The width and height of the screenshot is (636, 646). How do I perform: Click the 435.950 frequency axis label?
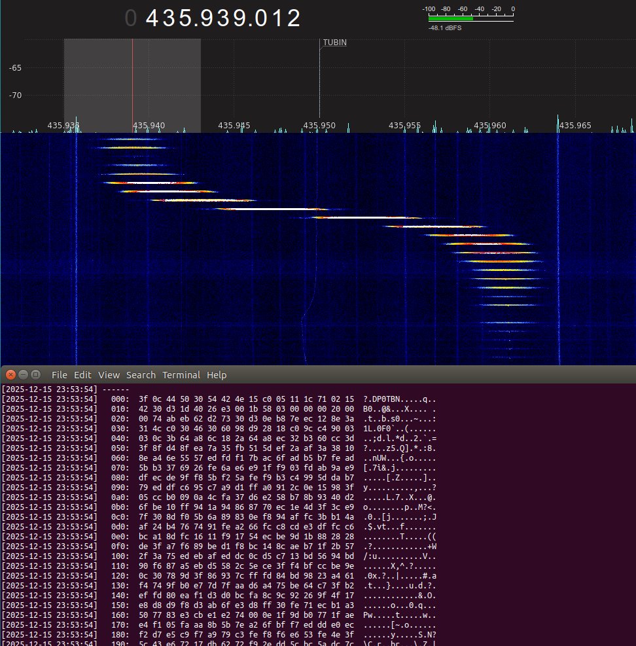click(319, 125)
